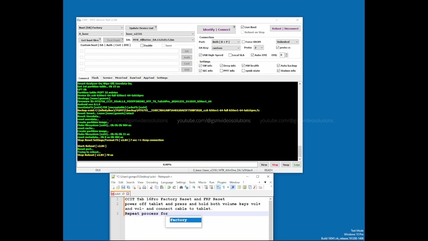Open the Port Both [B + P] dropdown

point(226,42)
